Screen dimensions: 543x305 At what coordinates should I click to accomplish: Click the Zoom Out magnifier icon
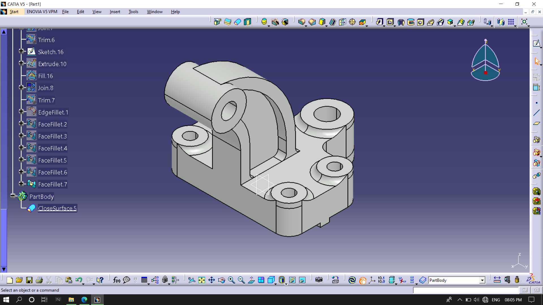[241, 280]
